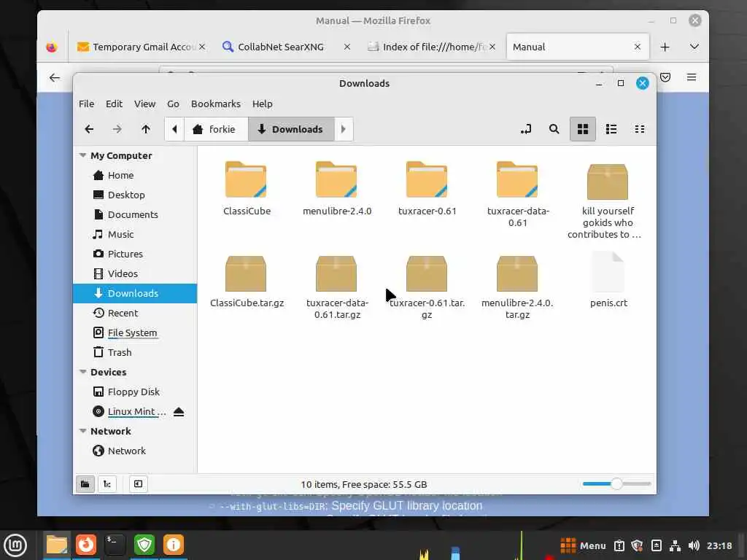Click Firefox back arrow
The height and width of the screenshot is (560, 747).
(55, 77)
